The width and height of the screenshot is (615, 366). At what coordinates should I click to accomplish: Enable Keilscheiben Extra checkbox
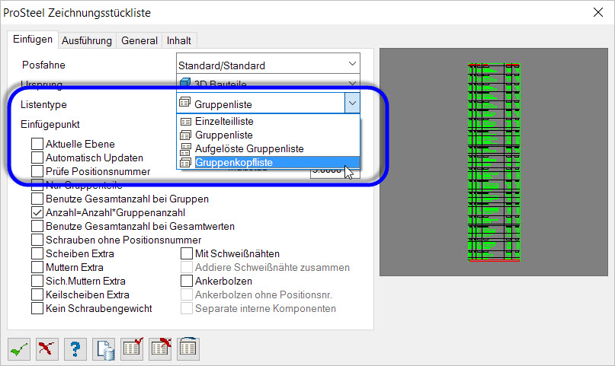pyautogui.click(x=37, y=294)
